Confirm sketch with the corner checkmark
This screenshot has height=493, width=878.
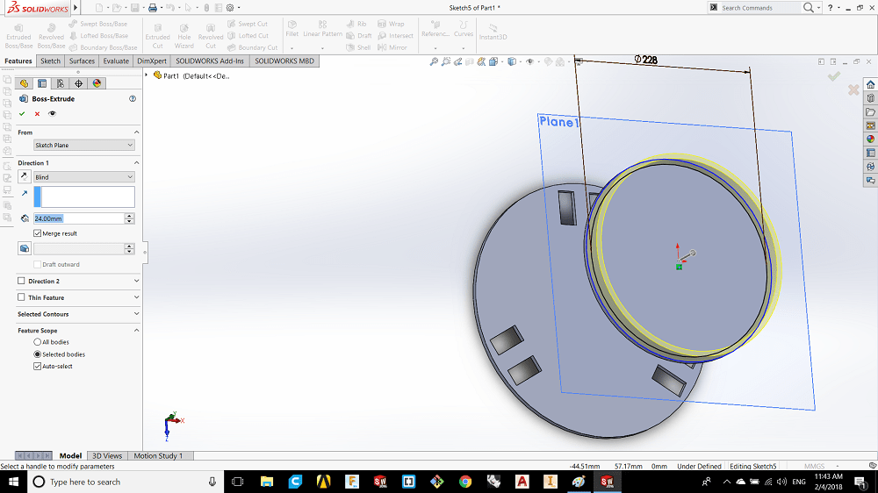[x=834, y=76]
